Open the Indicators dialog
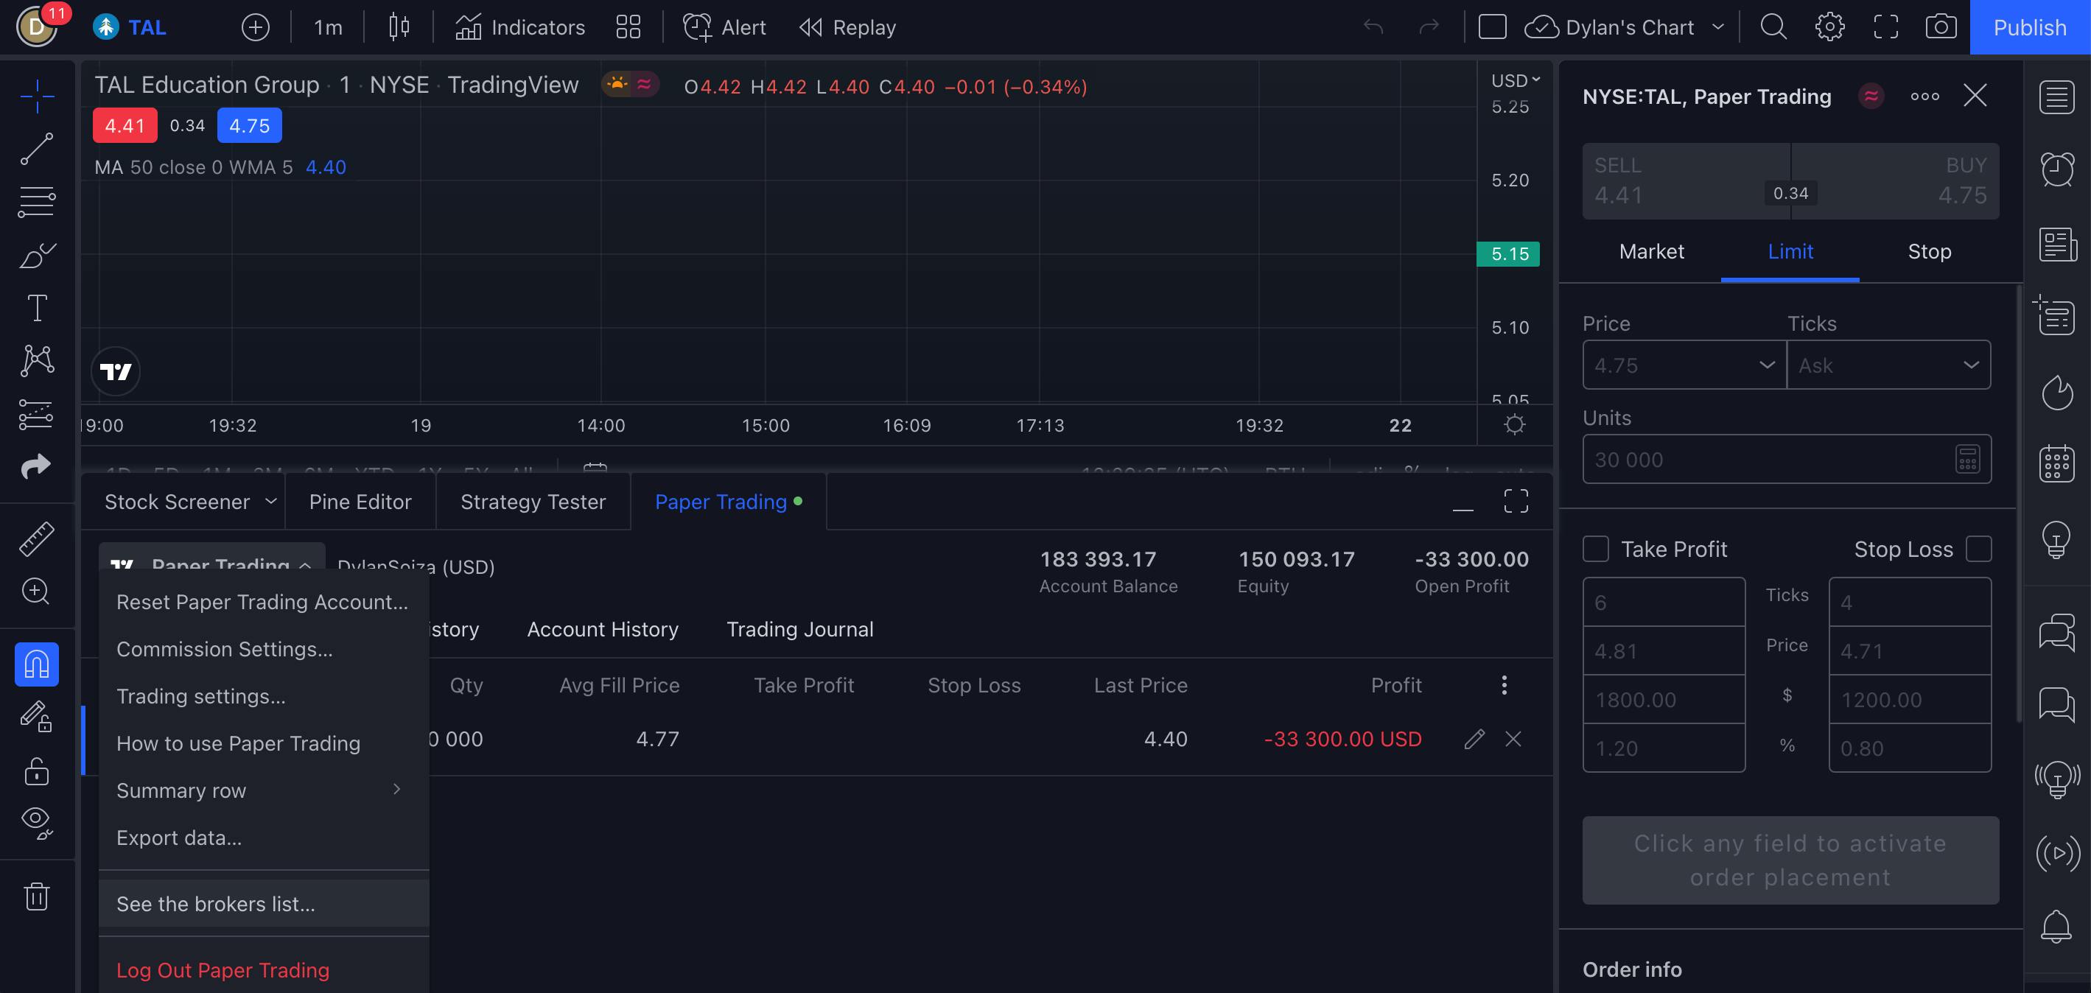 coord(519,27)
